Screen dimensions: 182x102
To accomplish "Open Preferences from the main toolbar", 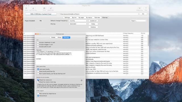I will pos(139,9).
